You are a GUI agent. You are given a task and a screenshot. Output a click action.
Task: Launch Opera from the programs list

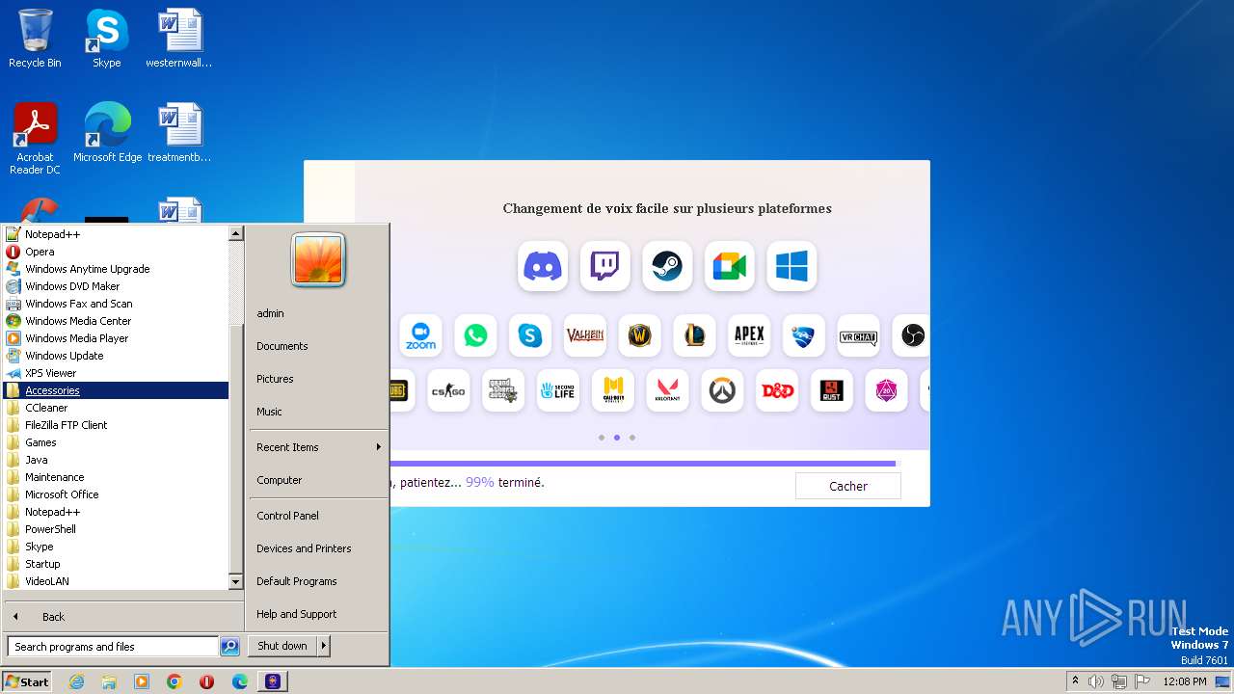tap(116, 252)
